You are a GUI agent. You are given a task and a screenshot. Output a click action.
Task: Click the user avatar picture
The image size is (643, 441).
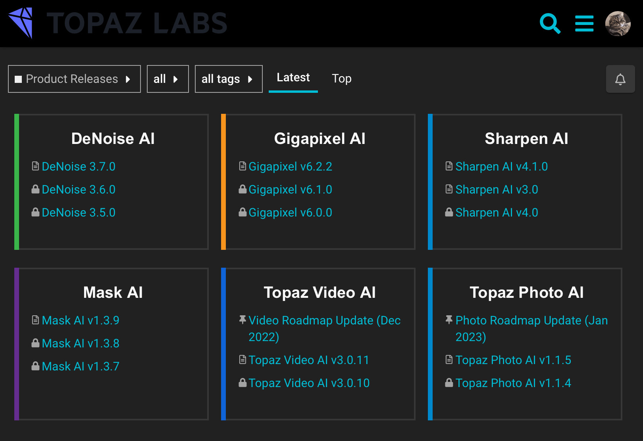[x=618, y=23]
